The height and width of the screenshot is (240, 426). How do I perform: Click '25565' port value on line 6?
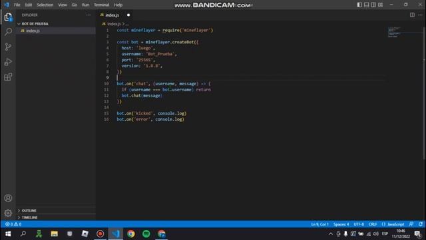coord(144,60)
